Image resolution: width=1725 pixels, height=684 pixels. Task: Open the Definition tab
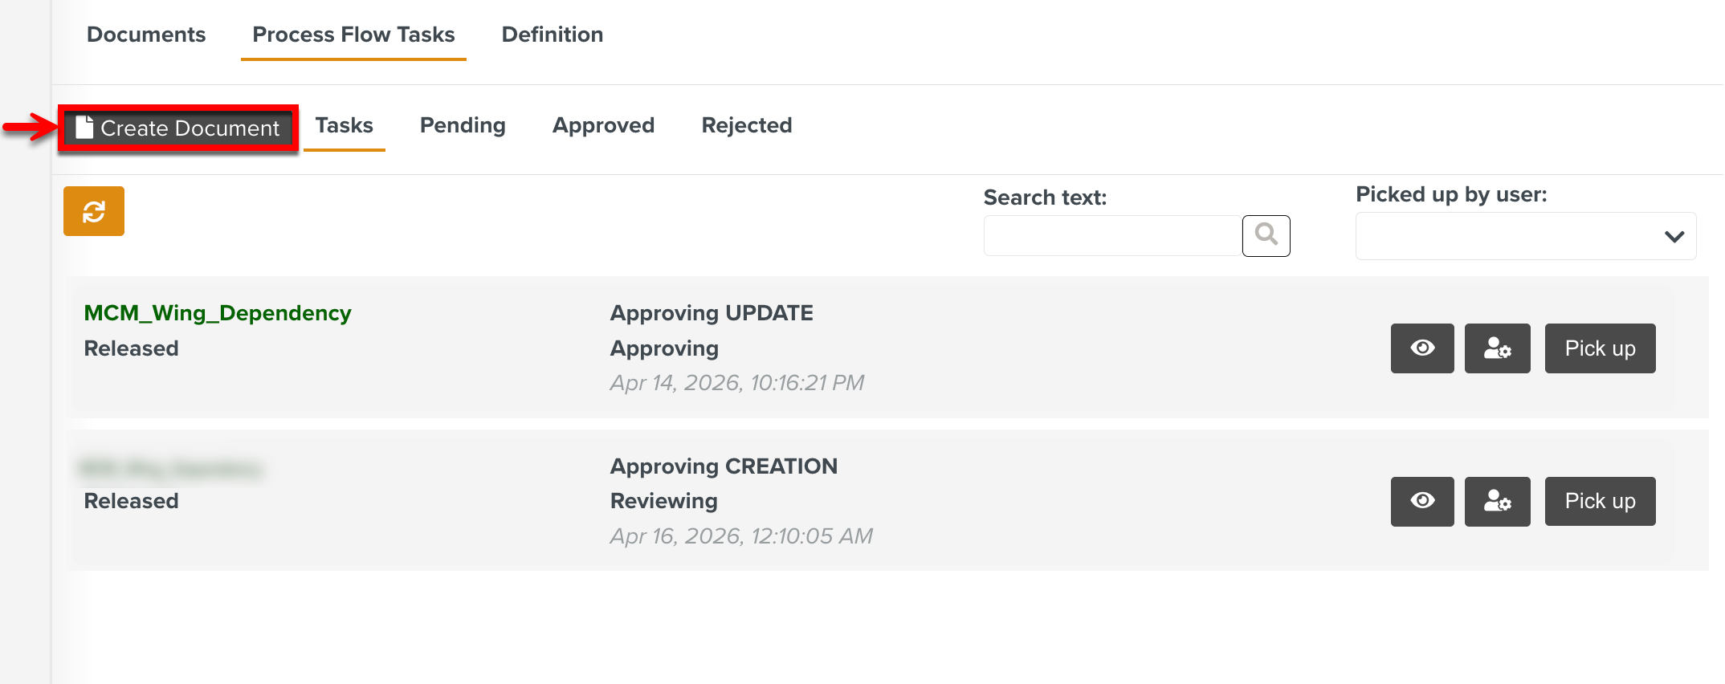pos(552,35)
